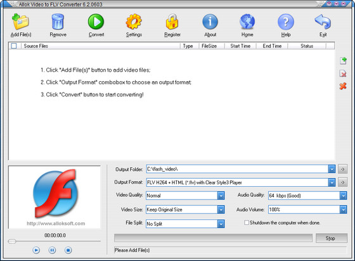Click the preview seek slider handle

(x=12, y=241)
